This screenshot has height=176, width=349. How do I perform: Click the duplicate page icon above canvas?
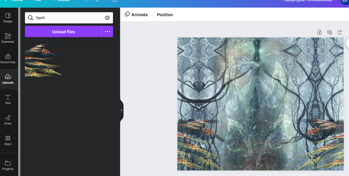click(329, 32)
